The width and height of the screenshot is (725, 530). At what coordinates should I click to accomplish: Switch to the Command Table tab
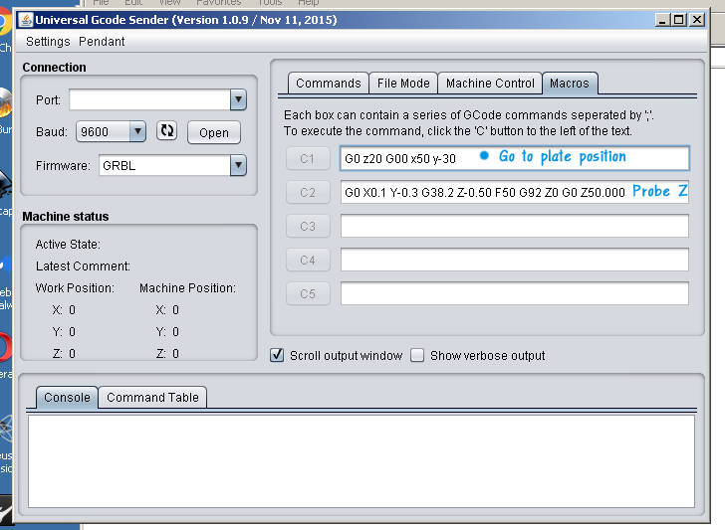[x=152, y=397]
